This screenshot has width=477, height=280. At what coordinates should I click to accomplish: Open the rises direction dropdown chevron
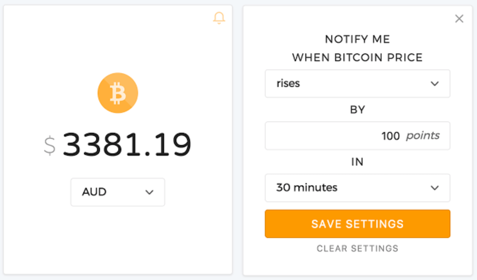point(434,84)
